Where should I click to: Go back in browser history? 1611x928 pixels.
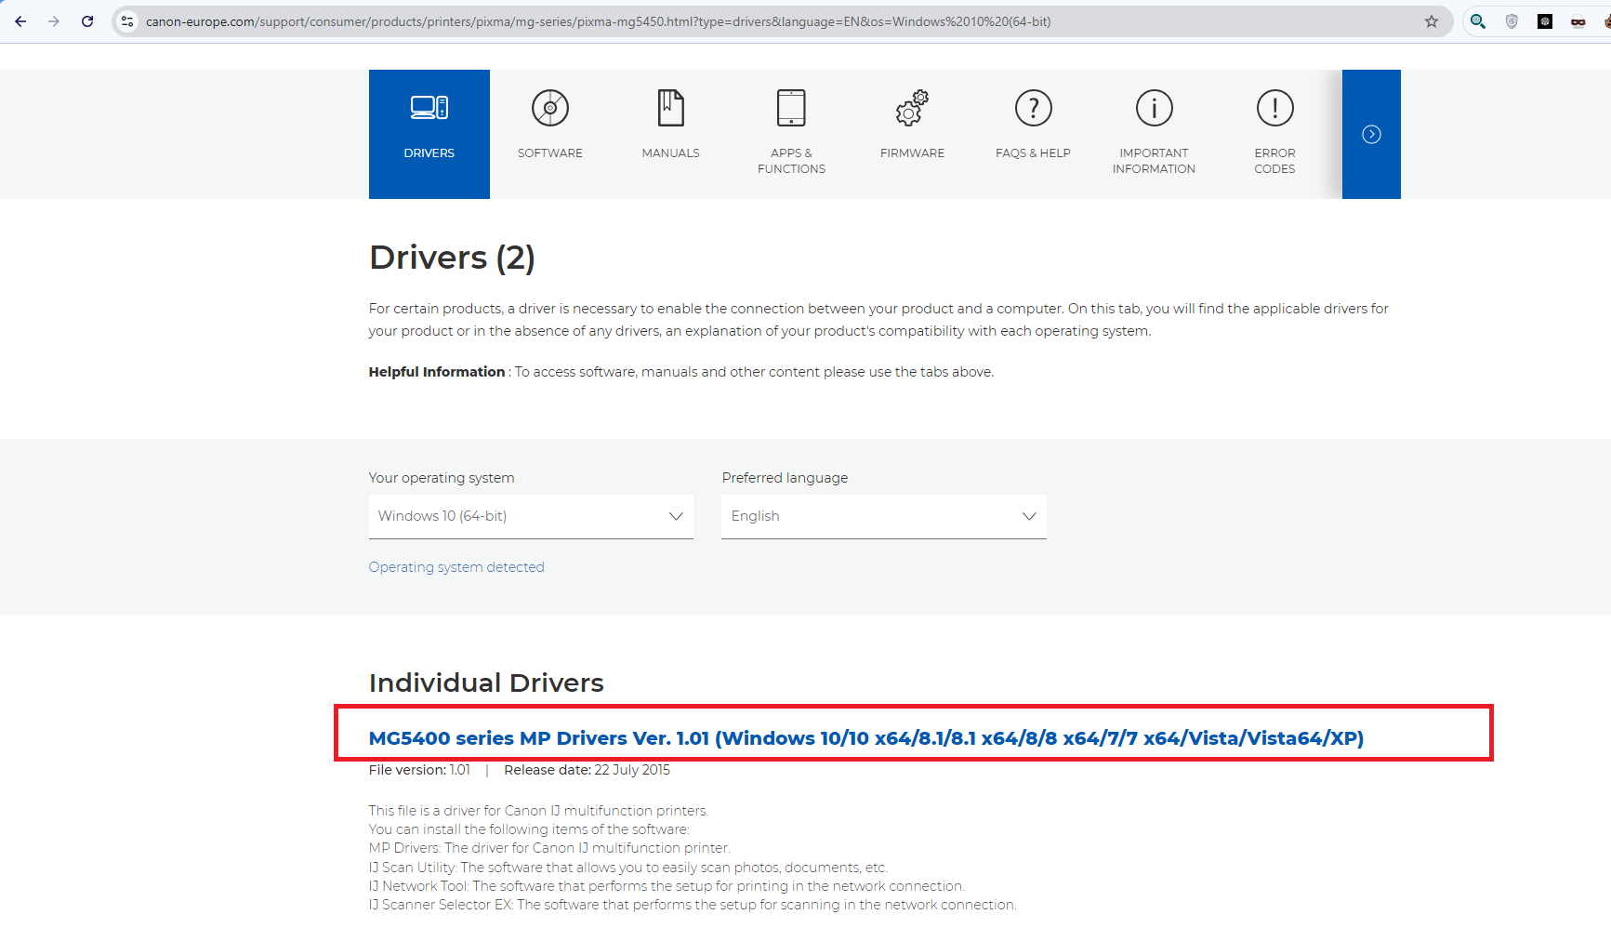click(x=20, y=21)
